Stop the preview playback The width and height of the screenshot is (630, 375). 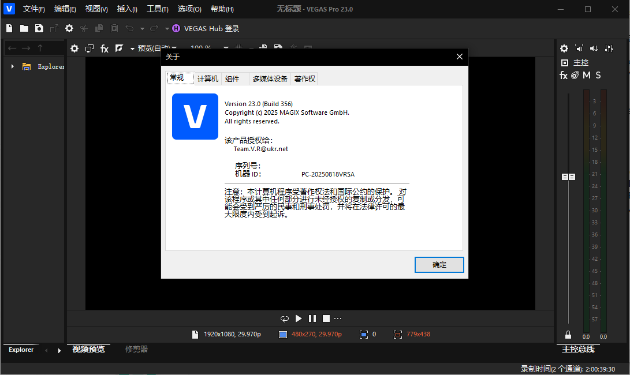326,318
